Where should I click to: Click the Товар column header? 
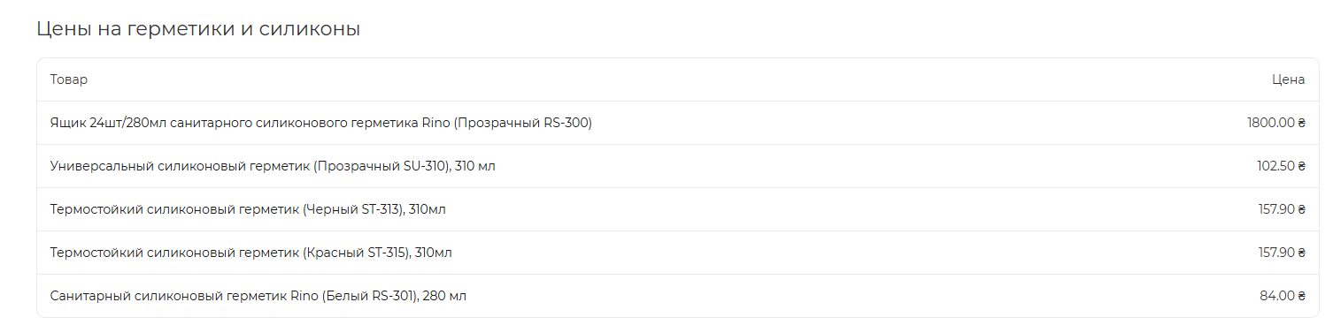69,79
